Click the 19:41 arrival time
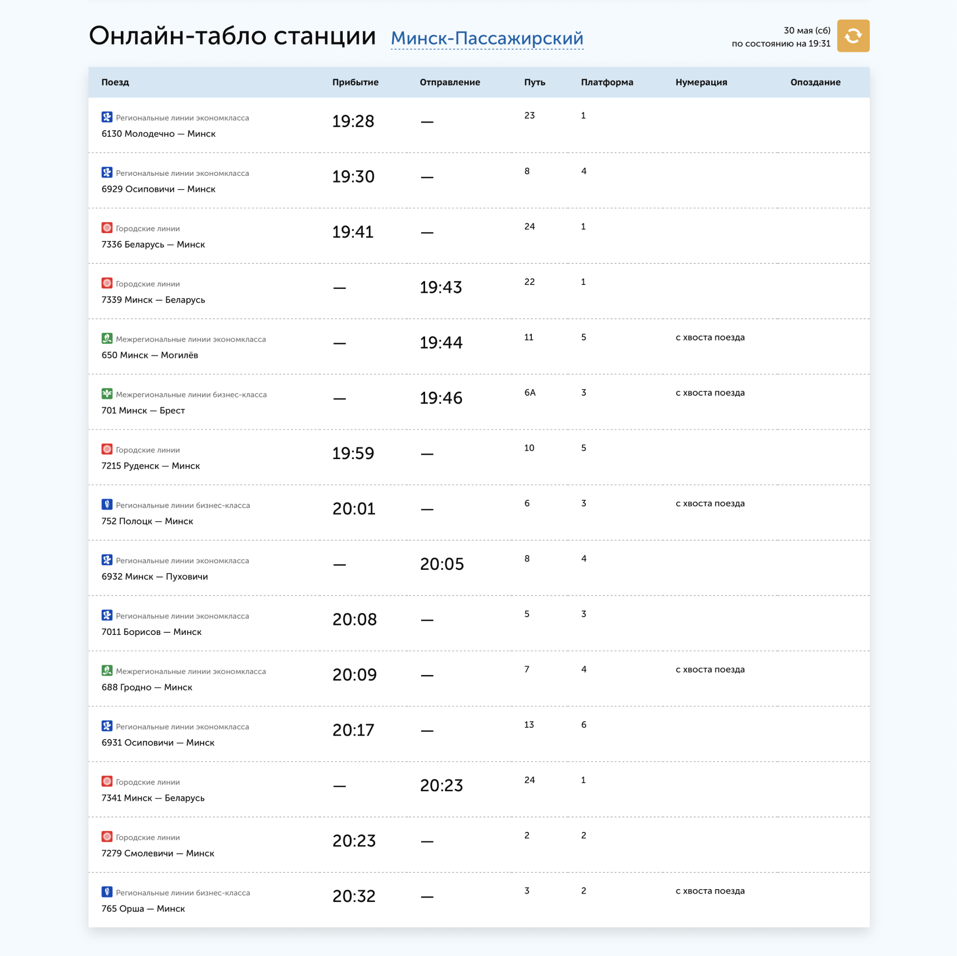 coord(353,232)
